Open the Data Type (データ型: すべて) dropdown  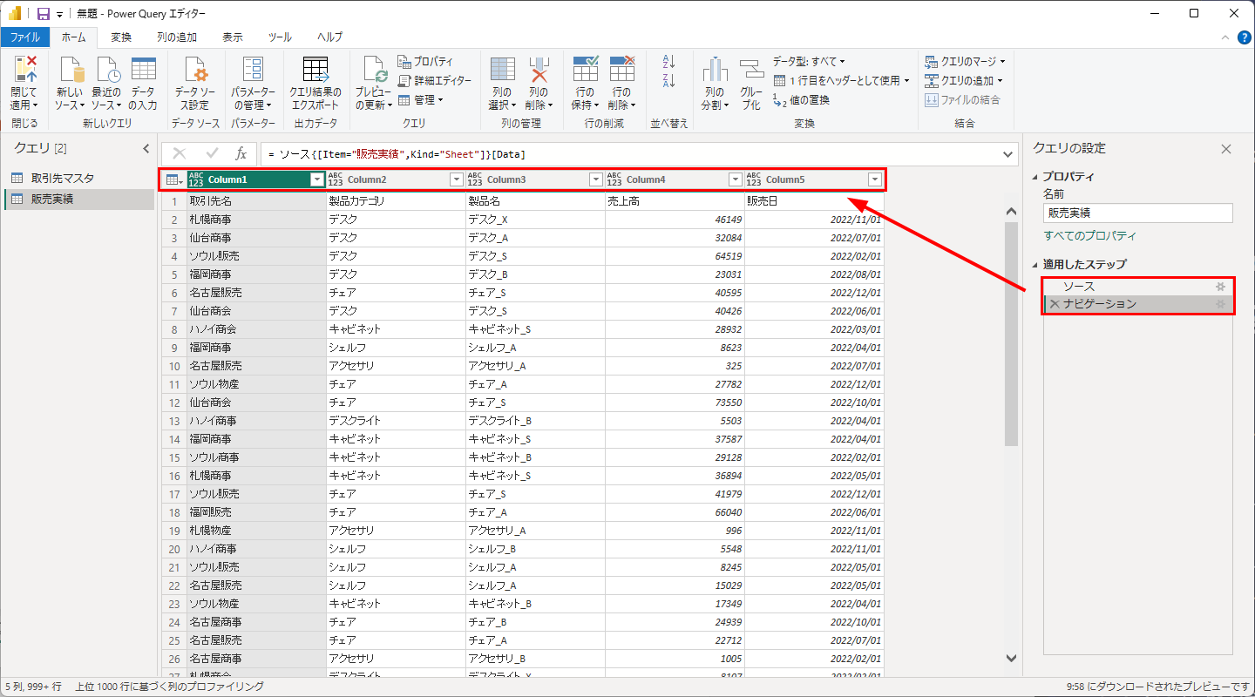(x=810, y=62)
